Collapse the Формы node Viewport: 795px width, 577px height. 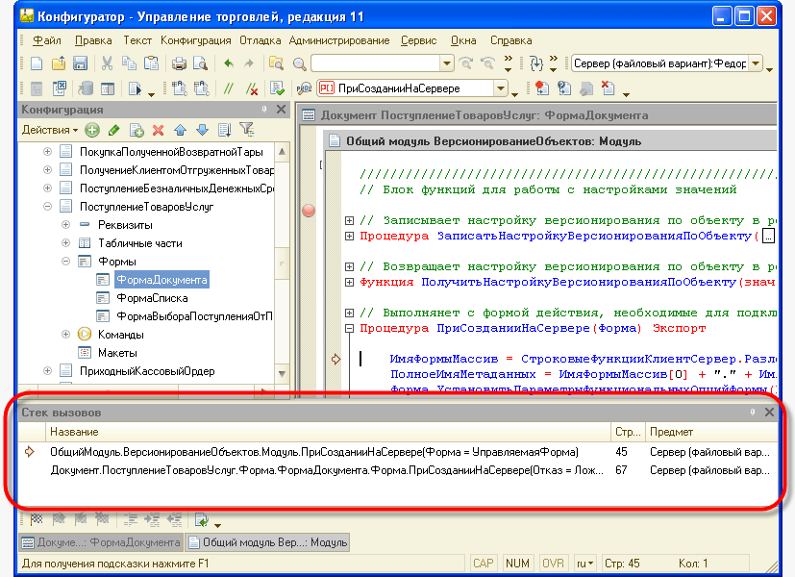click(66, 262)
